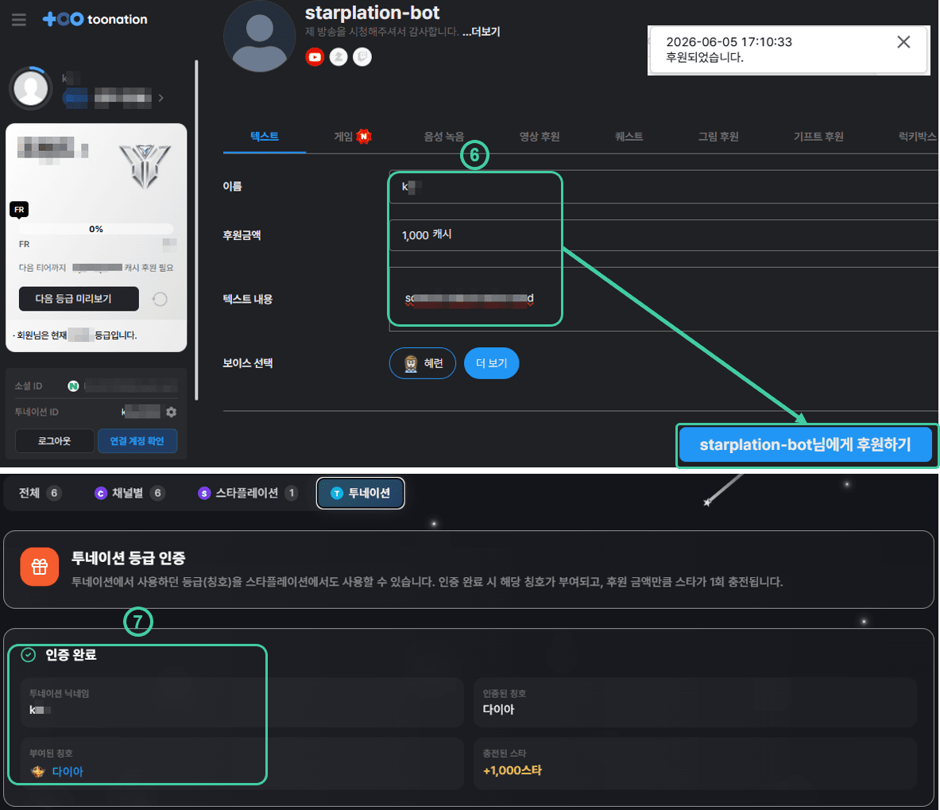Click the orange gift box icon
The image size is (940, 810).
[x=40, y=567]
